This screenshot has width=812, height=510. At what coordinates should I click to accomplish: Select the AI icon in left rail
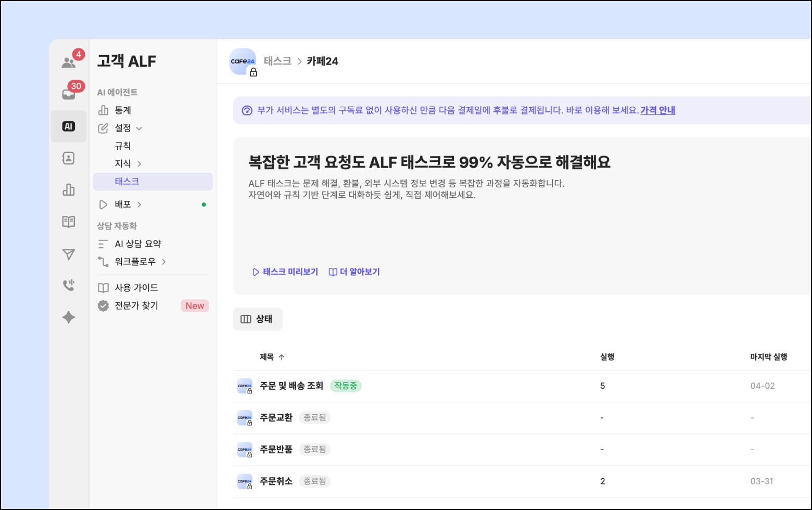pyautogui.click(x=69, y=126)
